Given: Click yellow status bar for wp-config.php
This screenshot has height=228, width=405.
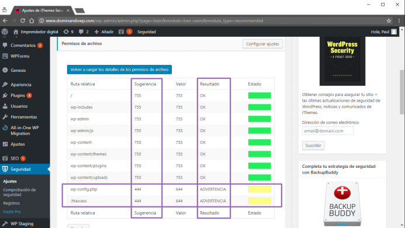Looking at the screenshot, I should pos(259,189).
